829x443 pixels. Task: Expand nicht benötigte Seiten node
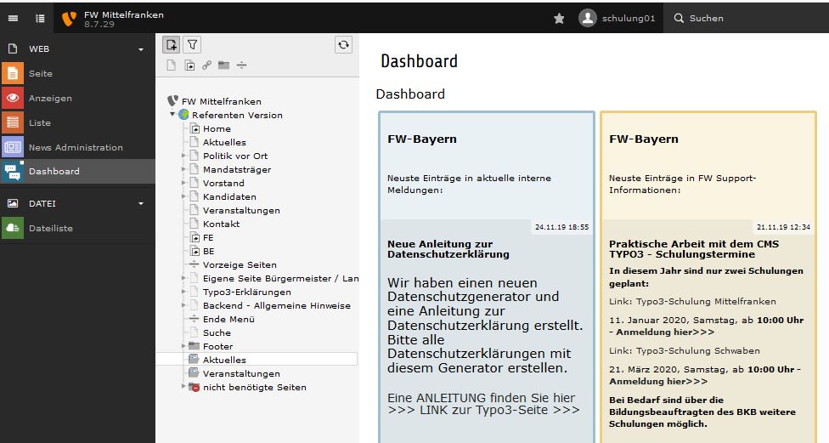coord(183,387)
